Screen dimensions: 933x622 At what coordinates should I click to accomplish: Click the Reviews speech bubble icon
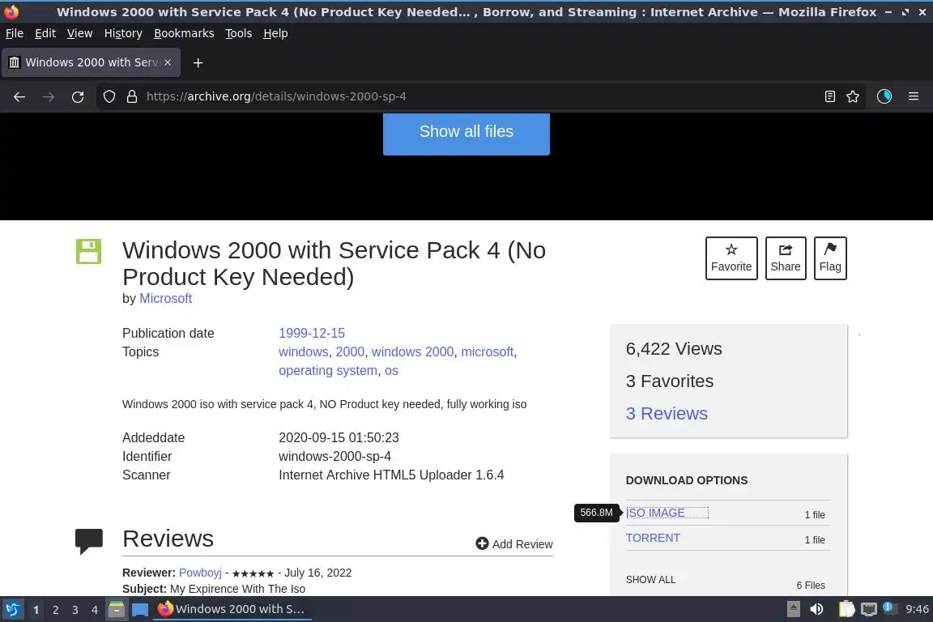[x=88, y=540]
